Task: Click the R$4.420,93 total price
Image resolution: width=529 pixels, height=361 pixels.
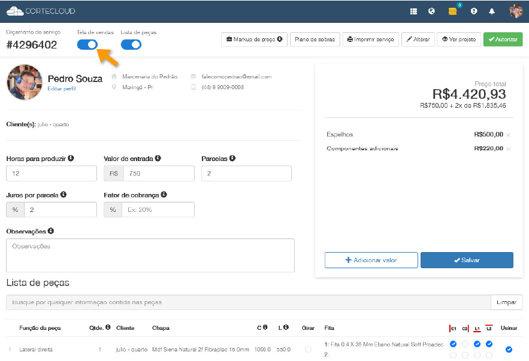Action: (469, 94)
